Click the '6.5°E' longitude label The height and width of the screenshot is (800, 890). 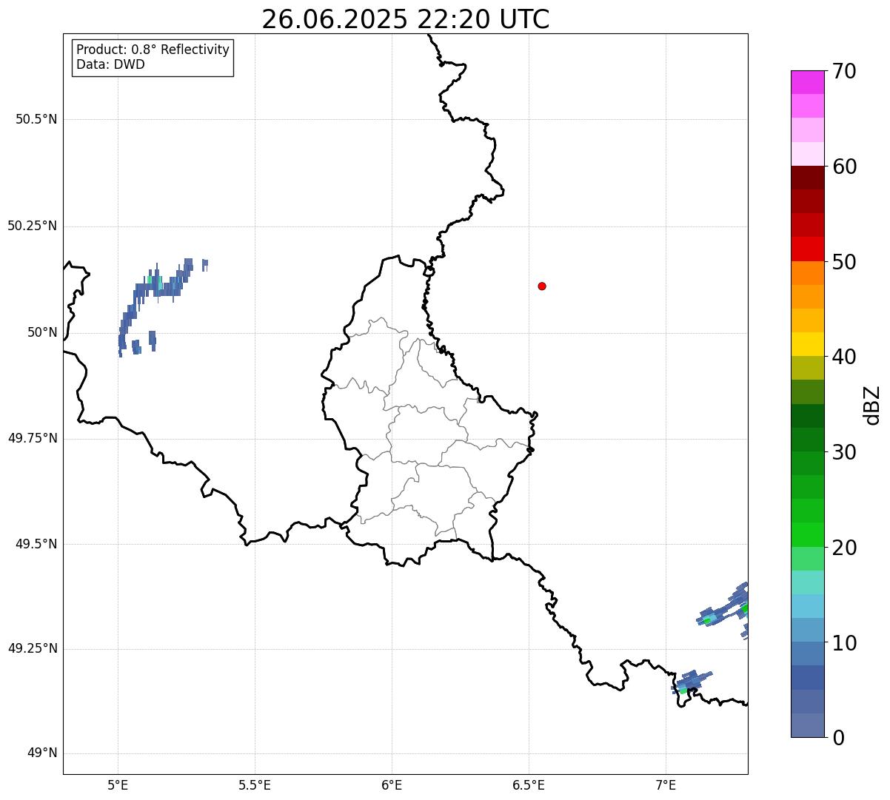[529, 784]
